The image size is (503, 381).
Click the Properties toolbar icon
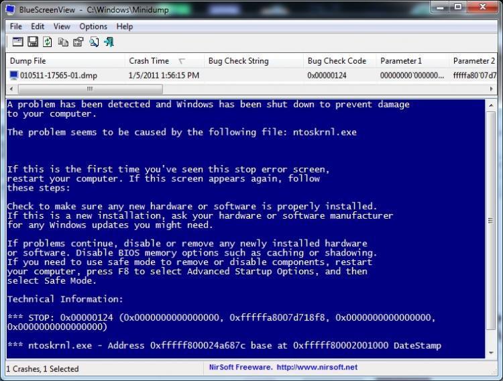78,42
